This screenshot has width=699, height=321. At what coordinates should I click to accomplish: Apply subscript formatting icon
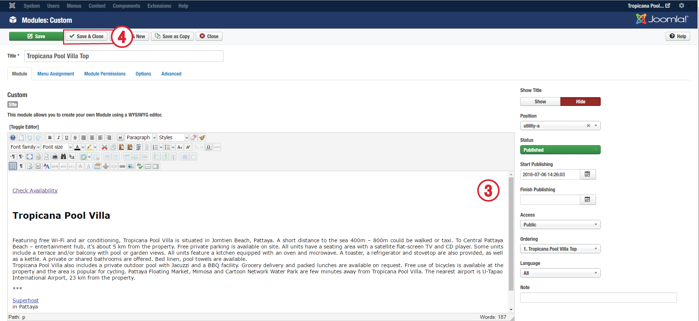click(x=180, y=147)
